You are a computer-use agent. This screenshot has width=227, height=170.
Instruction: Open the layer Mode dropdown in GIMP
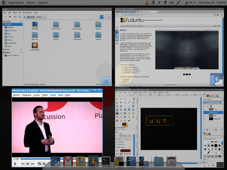click(x=215, y=99)
